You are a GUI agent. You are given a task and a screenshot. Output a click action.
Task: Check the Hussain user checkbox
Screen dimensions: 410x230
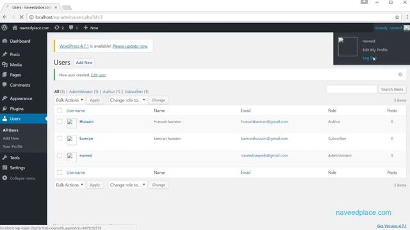(x=60, y=121)
